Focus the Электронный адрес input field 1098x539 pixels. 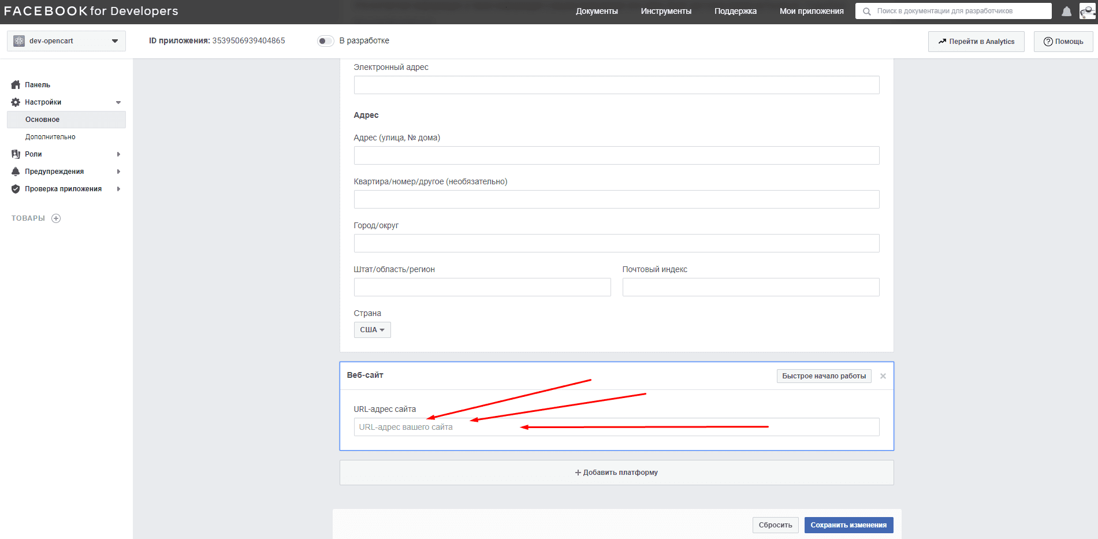click(x=616, y=85)
